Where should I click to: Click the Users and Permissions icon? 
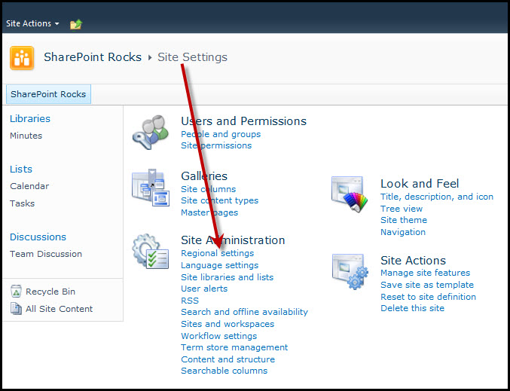[x=150, y=133]
